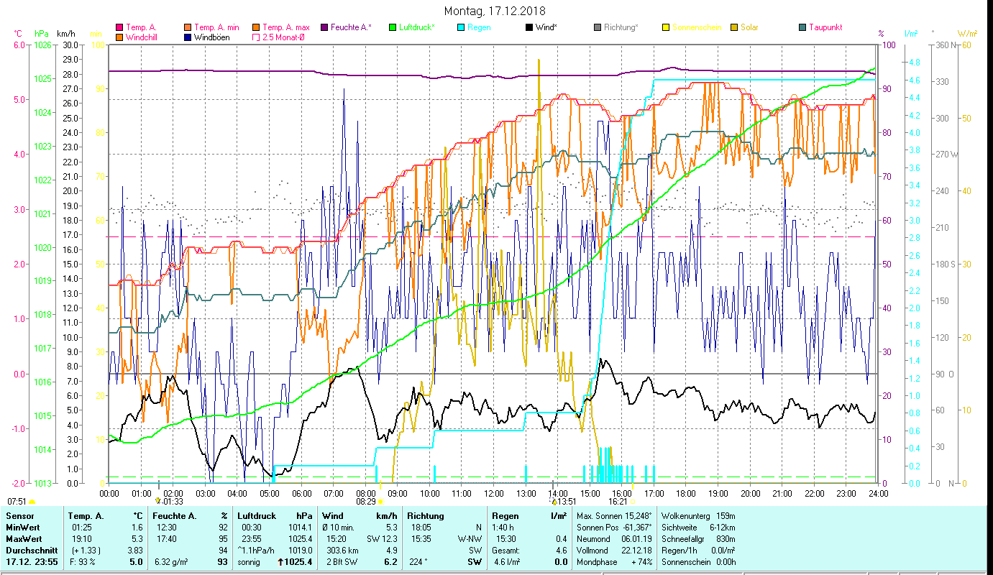Click the Luftdruck column header in table
993x575 pixels.
point(257,516)
